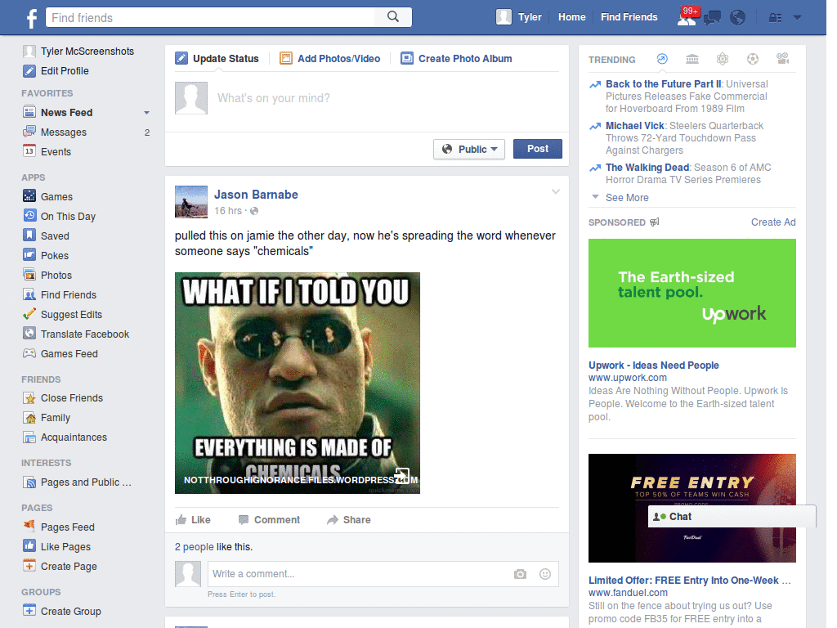
Task: Expand the account menu arrow
Action: [798, 18]
